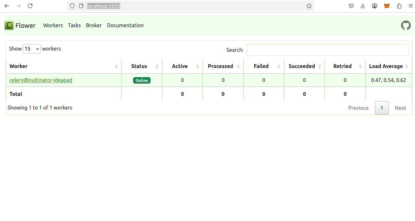Click the Flower logo icon
The image size is (415, 221).
pos(9,25)
